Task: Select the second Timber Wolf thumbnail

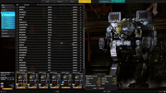Action: click(32, 78)
